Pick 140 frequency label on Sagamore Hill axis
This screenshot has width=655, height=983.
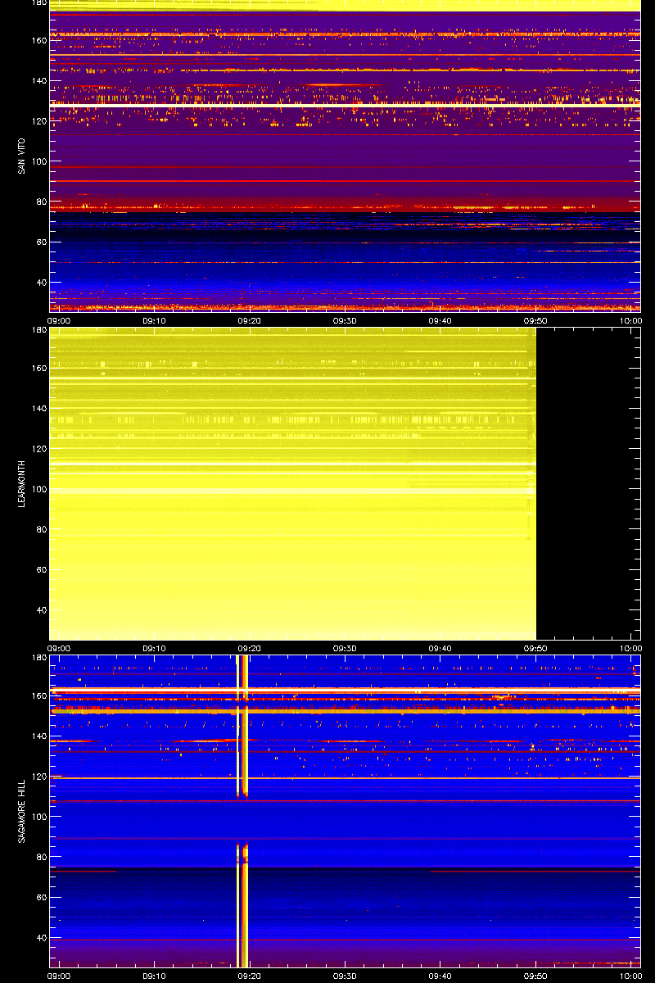click(x=38, y=736)
